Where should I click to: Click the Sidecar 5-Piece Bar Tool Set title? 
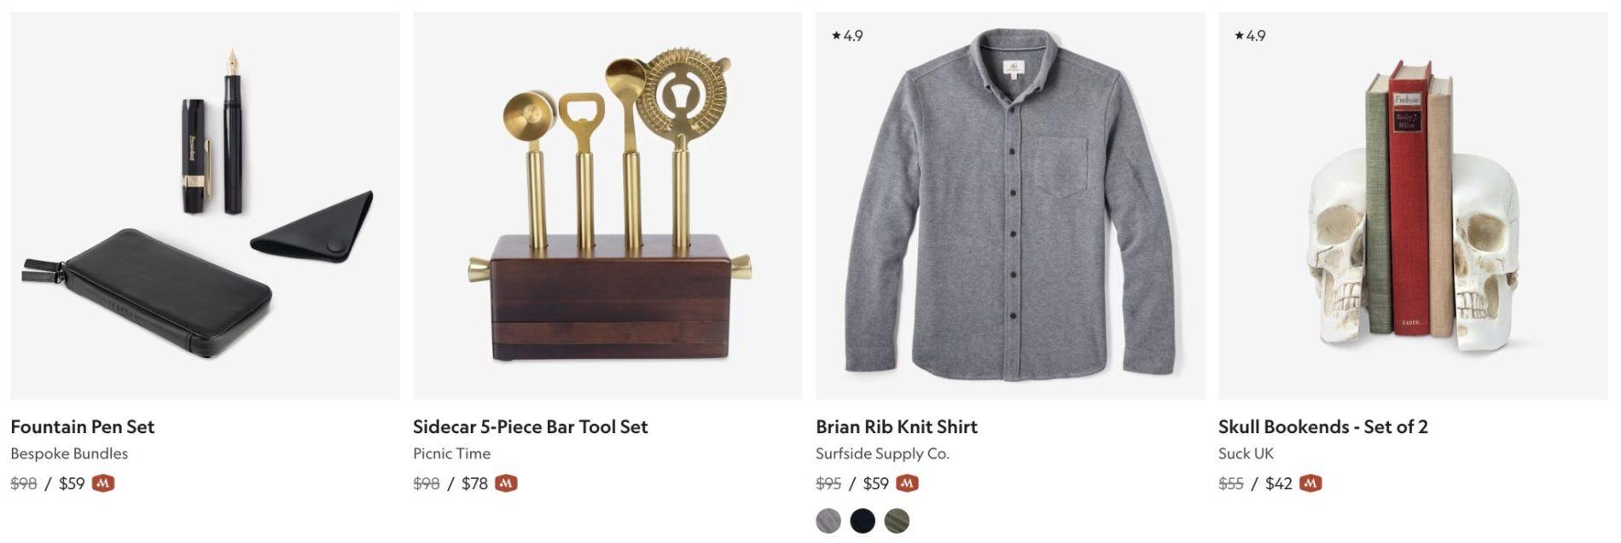[x=531, y=427]
